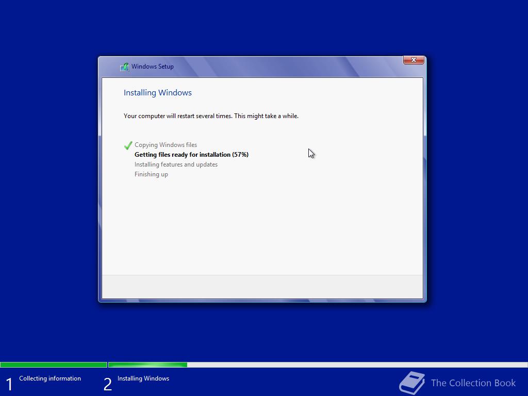Select 'Copying Windows files' step text
Image resolution: width=528 pixels, height=396 pixels.
166,145
